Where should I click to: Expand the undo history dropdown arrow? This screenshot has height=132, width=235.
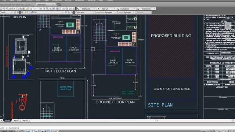[x=33, y=9]
